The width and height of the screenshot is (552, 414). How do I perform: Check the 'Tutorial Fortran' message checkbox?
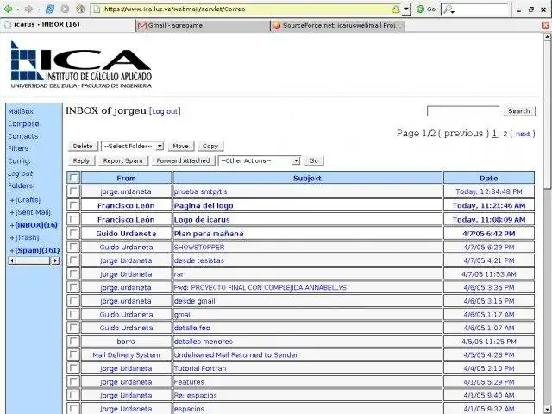[x=73, y=368]
